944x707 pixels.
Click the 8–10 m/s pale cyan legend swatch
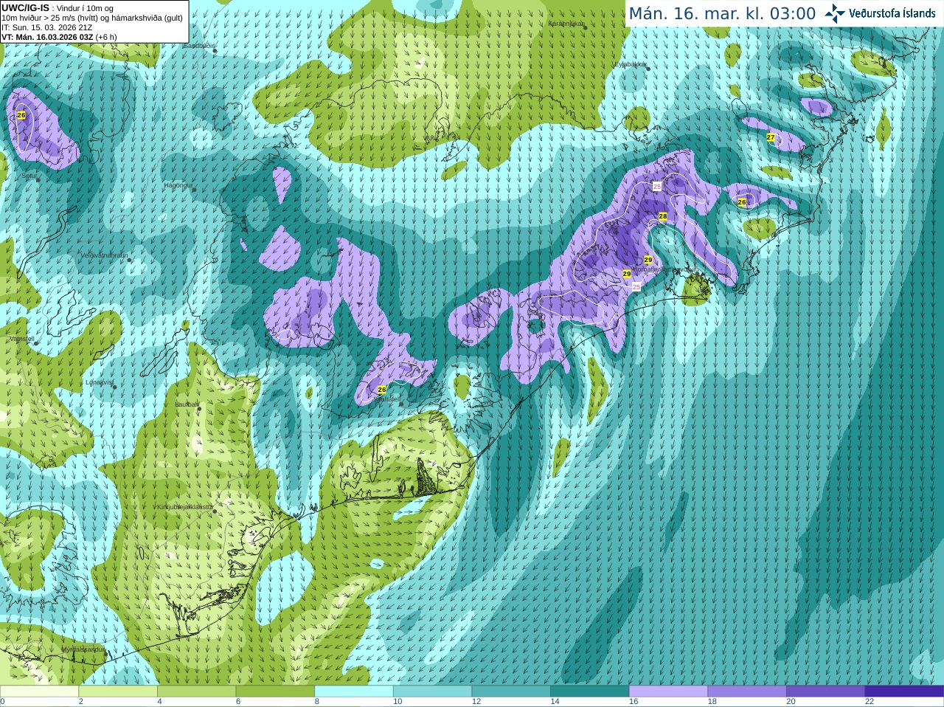coord(354,692)
